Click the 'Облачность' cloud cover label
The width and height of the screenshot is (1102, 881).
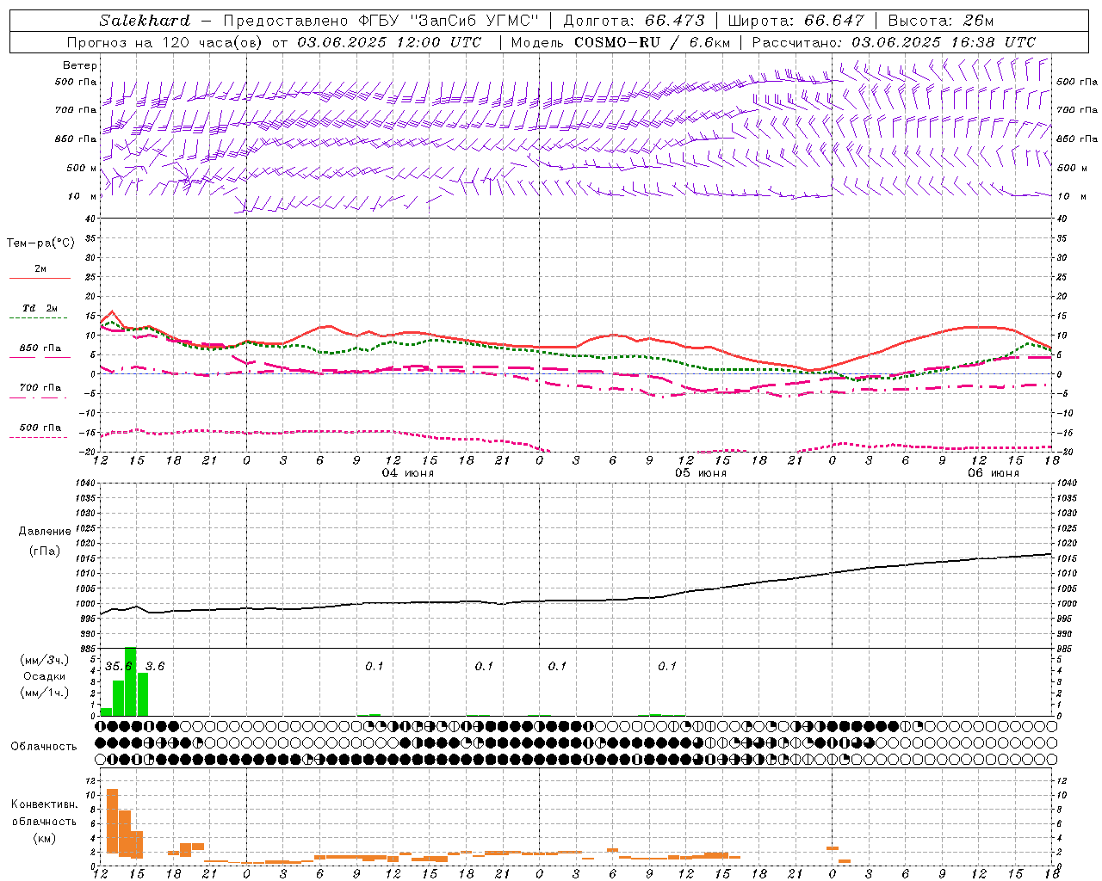click(x=44, y=747)
